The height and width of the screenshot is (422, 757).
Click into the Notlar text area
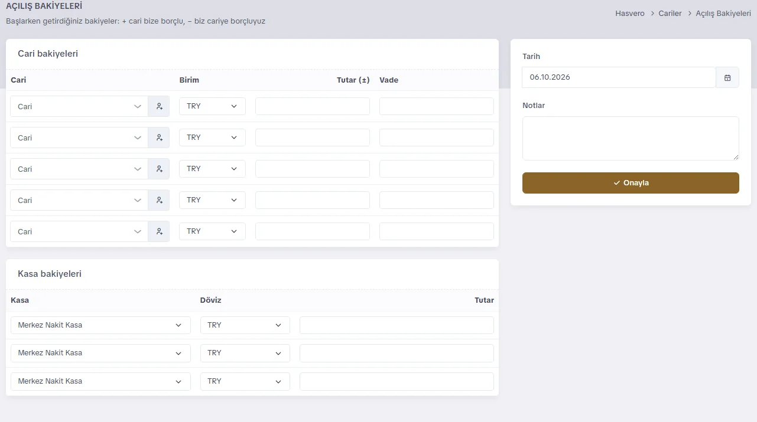[631, 138]
